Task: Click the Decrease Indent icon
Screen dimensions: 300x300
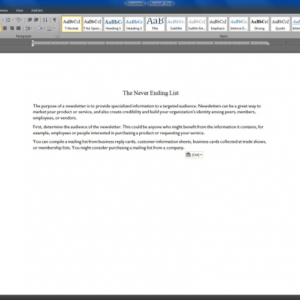Action: pos(29,20)
